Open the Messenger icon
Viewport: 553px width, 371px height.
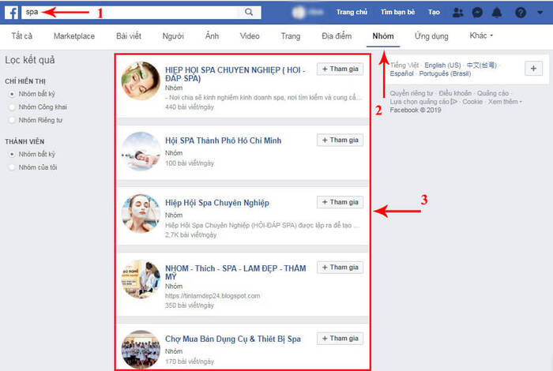[477, 13]
